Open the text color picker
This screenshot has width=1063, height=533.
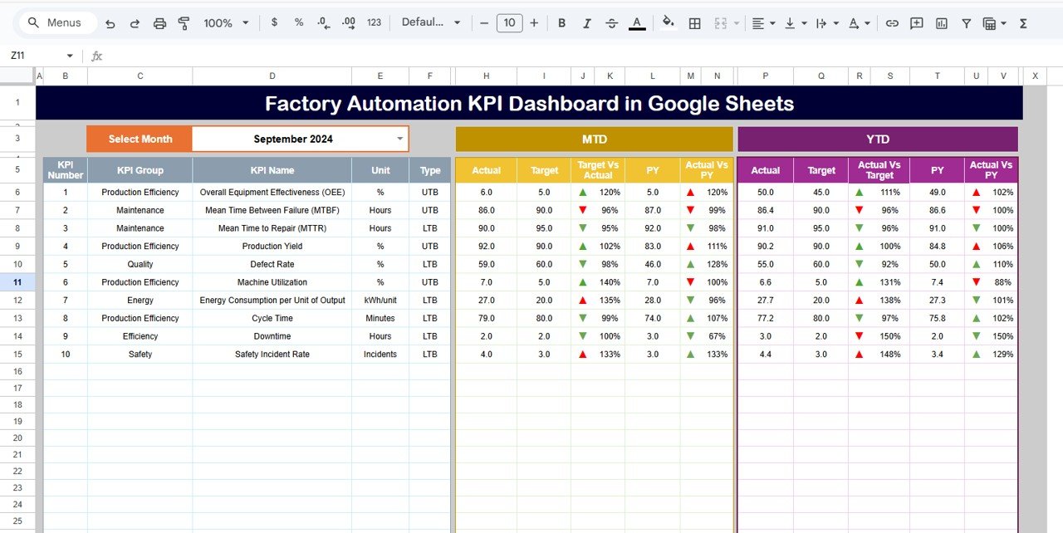[637, 22]
